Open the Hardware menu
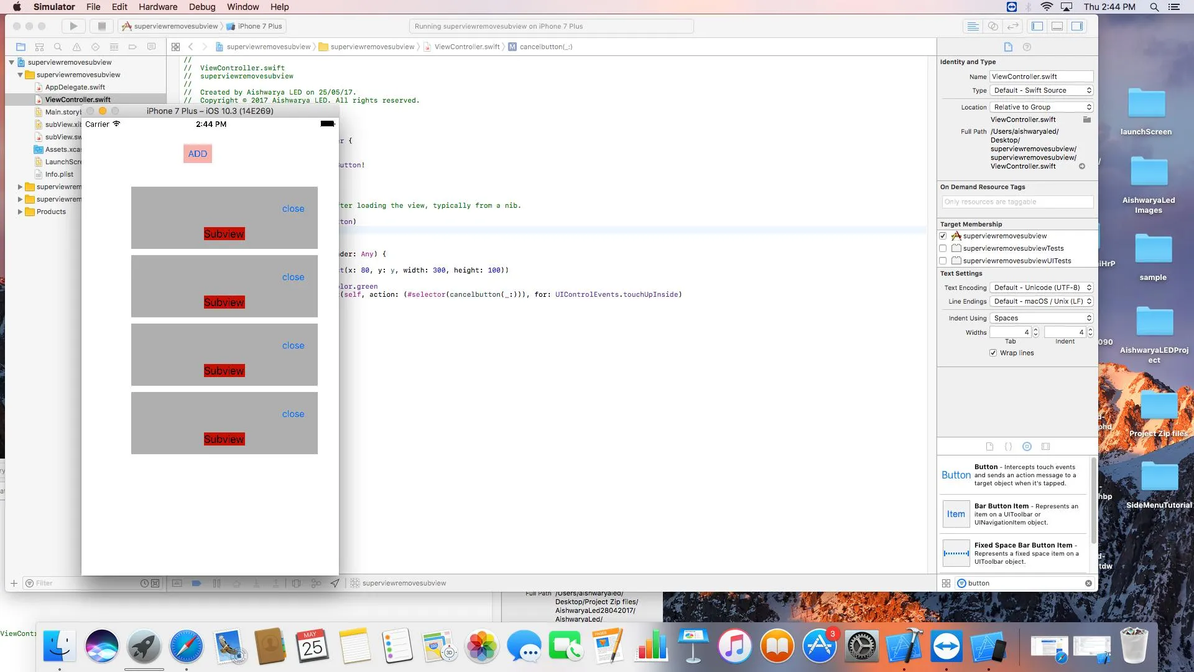Image resolution: width=1194 pixels, height=672 pixels. tap(157, 7)
